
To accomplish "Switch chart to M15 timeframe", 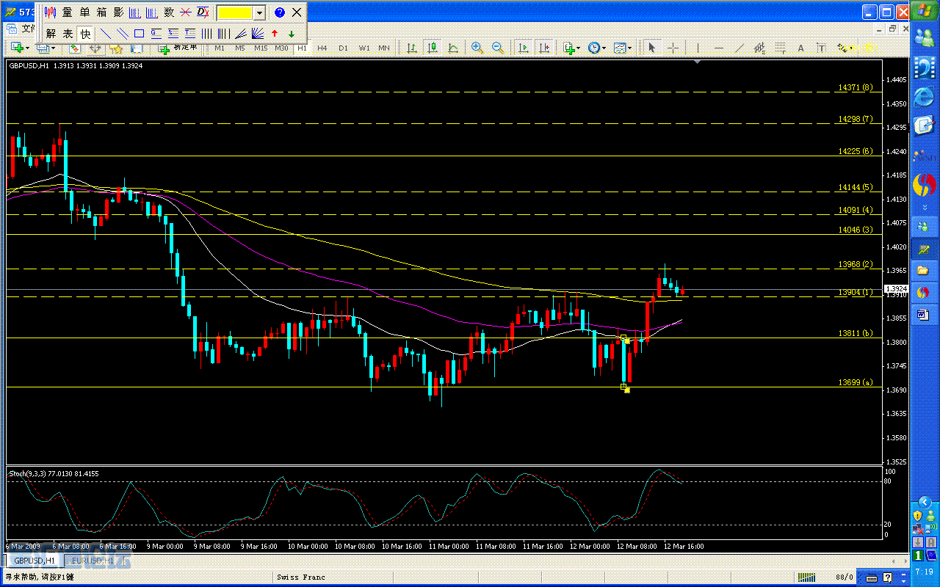I will pos(261,48).
